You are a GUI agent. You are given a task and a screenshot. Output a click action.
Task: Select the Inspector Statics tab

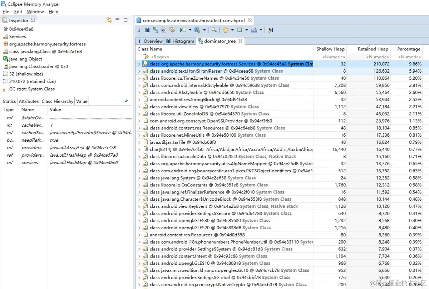tap(9, 101)
